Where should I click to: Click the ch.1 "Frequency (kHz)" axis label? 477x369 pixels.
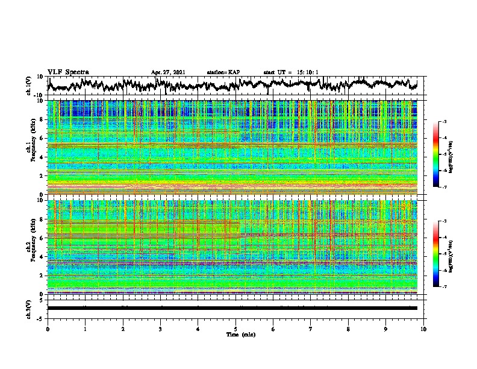[33, 140]
